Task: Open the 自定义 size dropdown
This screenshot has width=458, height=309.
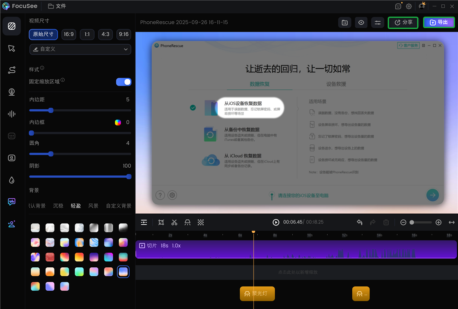Action: point(80,50)
